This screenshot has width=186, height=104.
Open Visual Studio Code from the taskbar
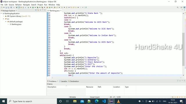point(104,101)
